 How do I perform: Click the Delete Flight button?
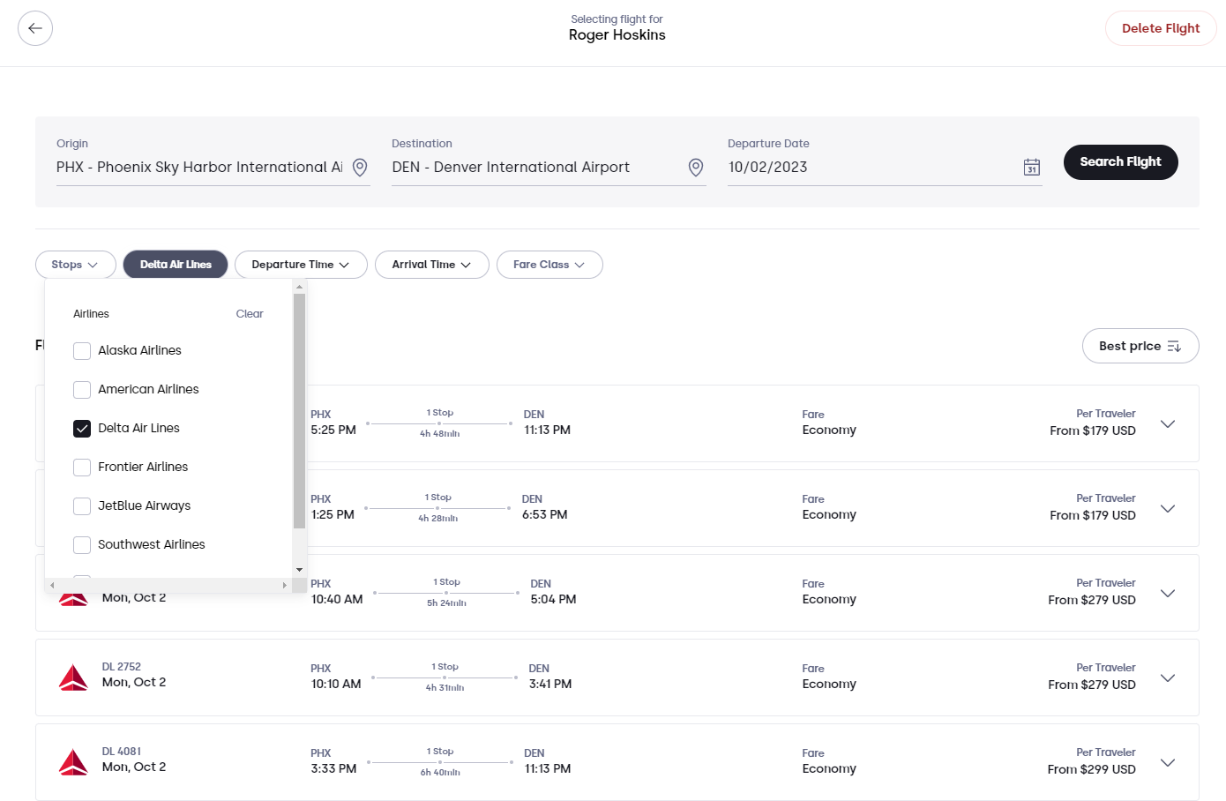point(1161,28)
